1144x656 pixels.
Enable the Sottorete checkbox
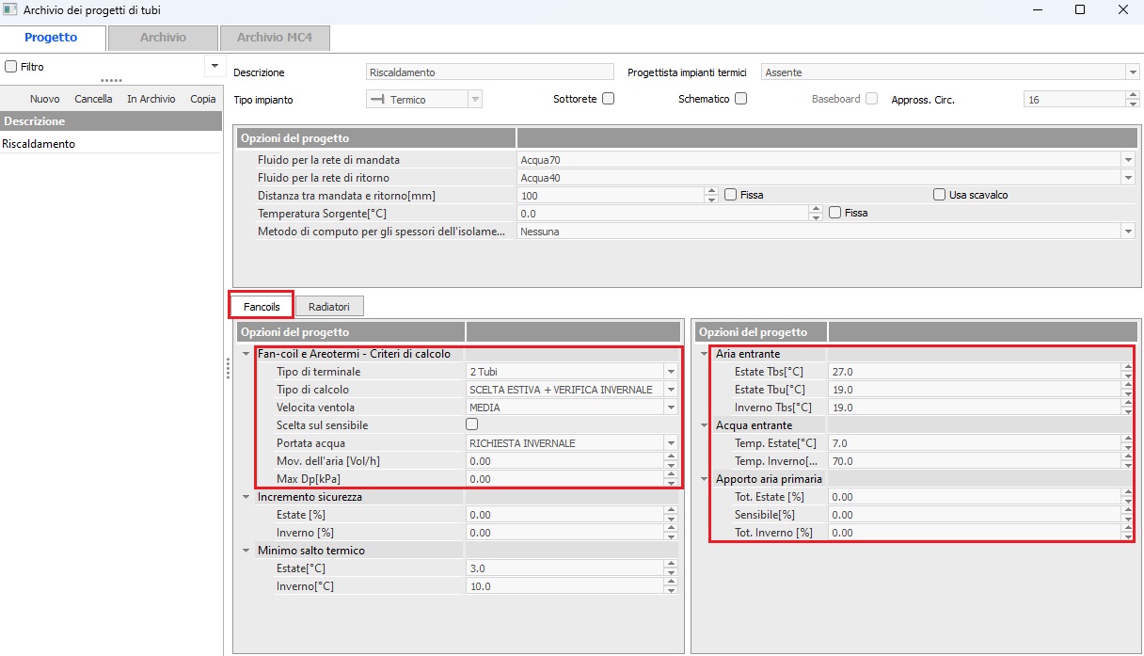(x=608, y=99)
